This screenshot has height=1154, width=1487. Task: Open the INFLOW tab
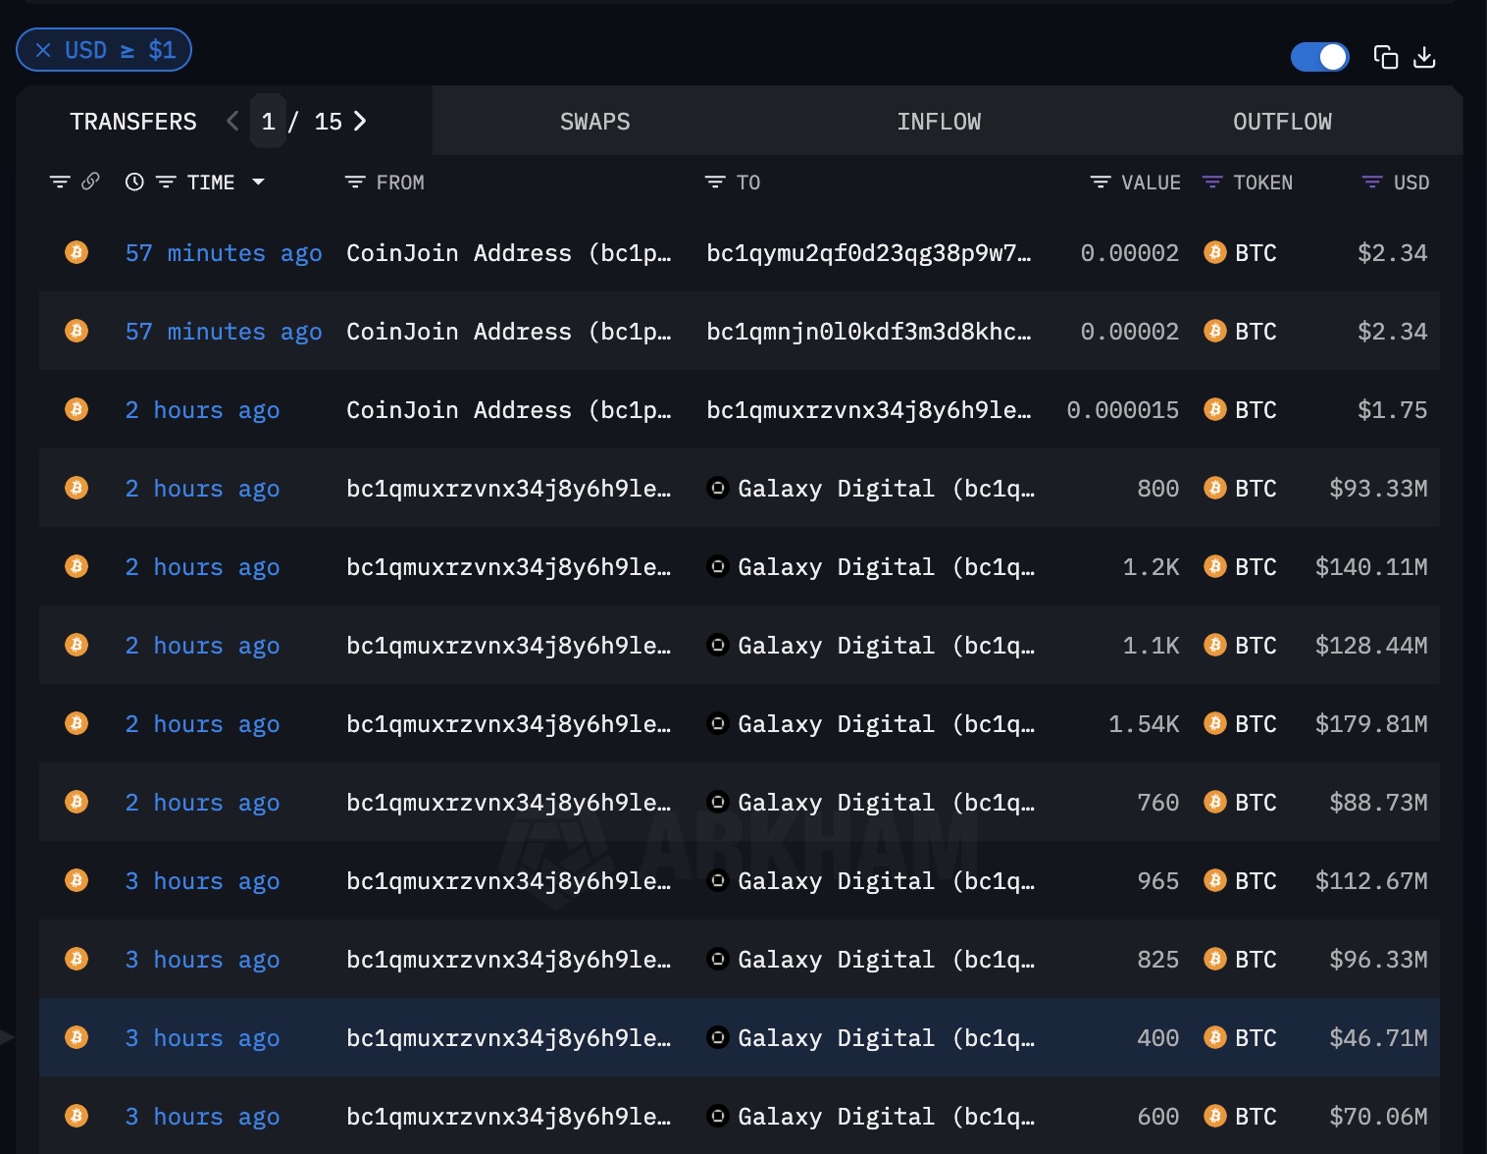click(939, 122)
